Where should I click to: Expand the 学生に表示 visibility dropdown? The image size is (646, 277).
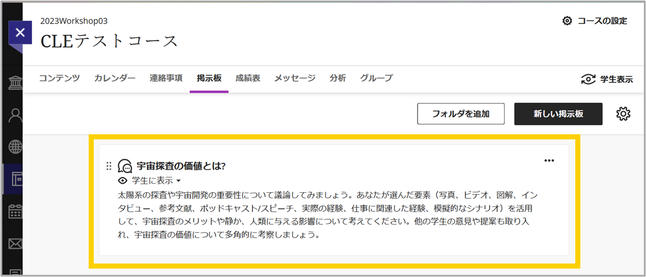click(156, 180)
